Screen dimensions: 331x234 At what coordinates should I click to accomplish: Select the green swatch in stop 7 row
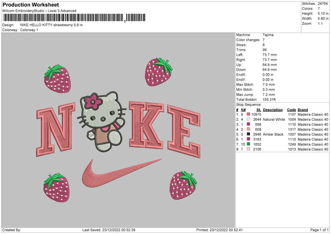coord(248,144)
